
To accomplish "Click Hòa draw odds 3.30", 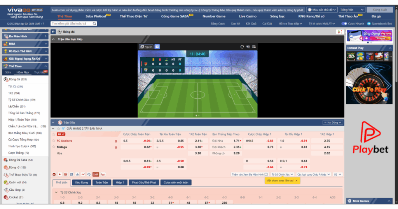I will pyautogui.click(x=198, y=153).
